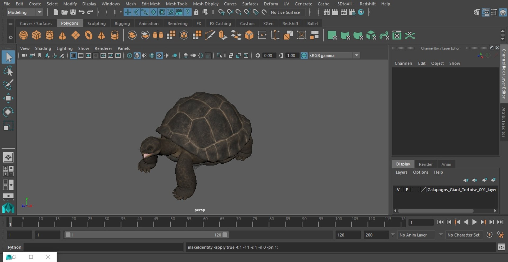Viewport: 508px width, 262px height.
Task: Toggle visibility V of Galapagos tortoise layer
Action: click(x=398, y=190)
